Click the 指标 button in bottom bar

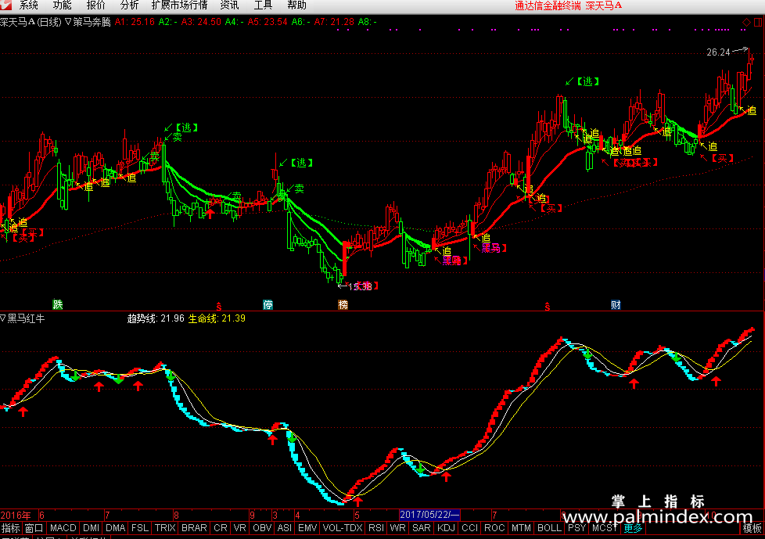point(11,528)
